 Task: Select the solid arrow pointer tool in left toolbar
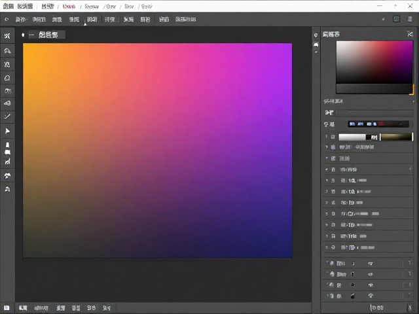click(x=7, y=131)
